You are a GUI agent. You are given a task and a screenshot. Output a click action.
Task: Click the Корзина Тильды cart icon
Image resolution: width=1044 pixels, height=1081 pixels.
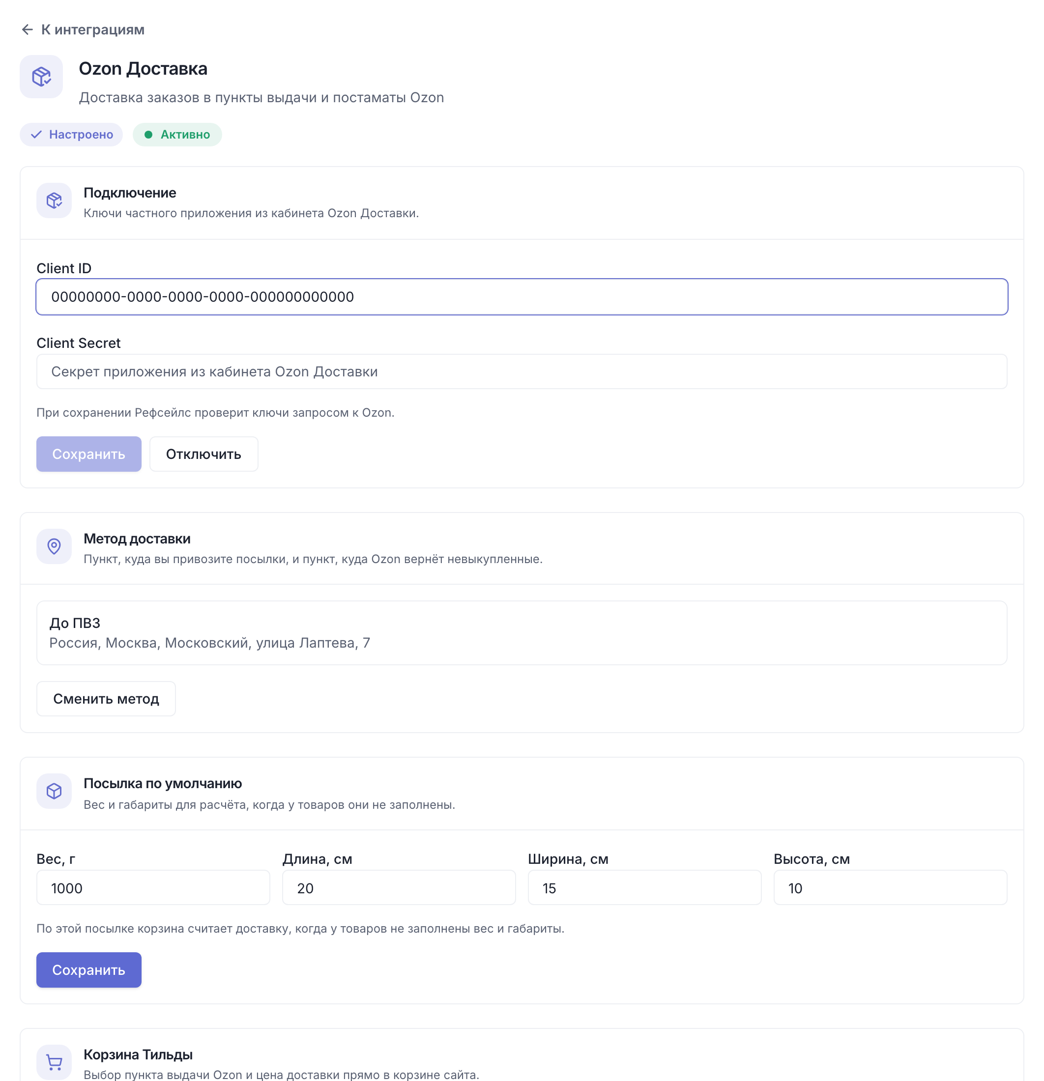click(54, 1062)
